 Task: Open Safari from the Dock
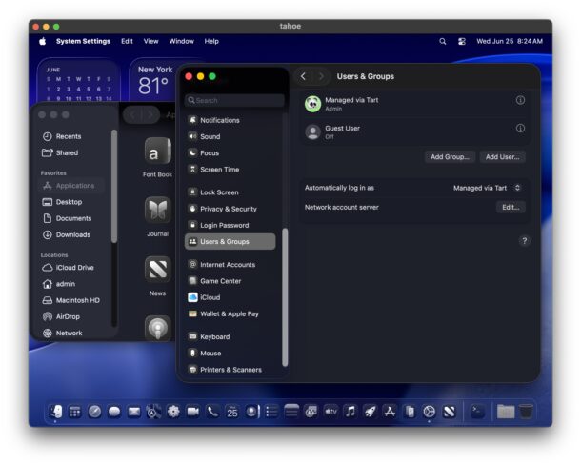pos(94,412)
